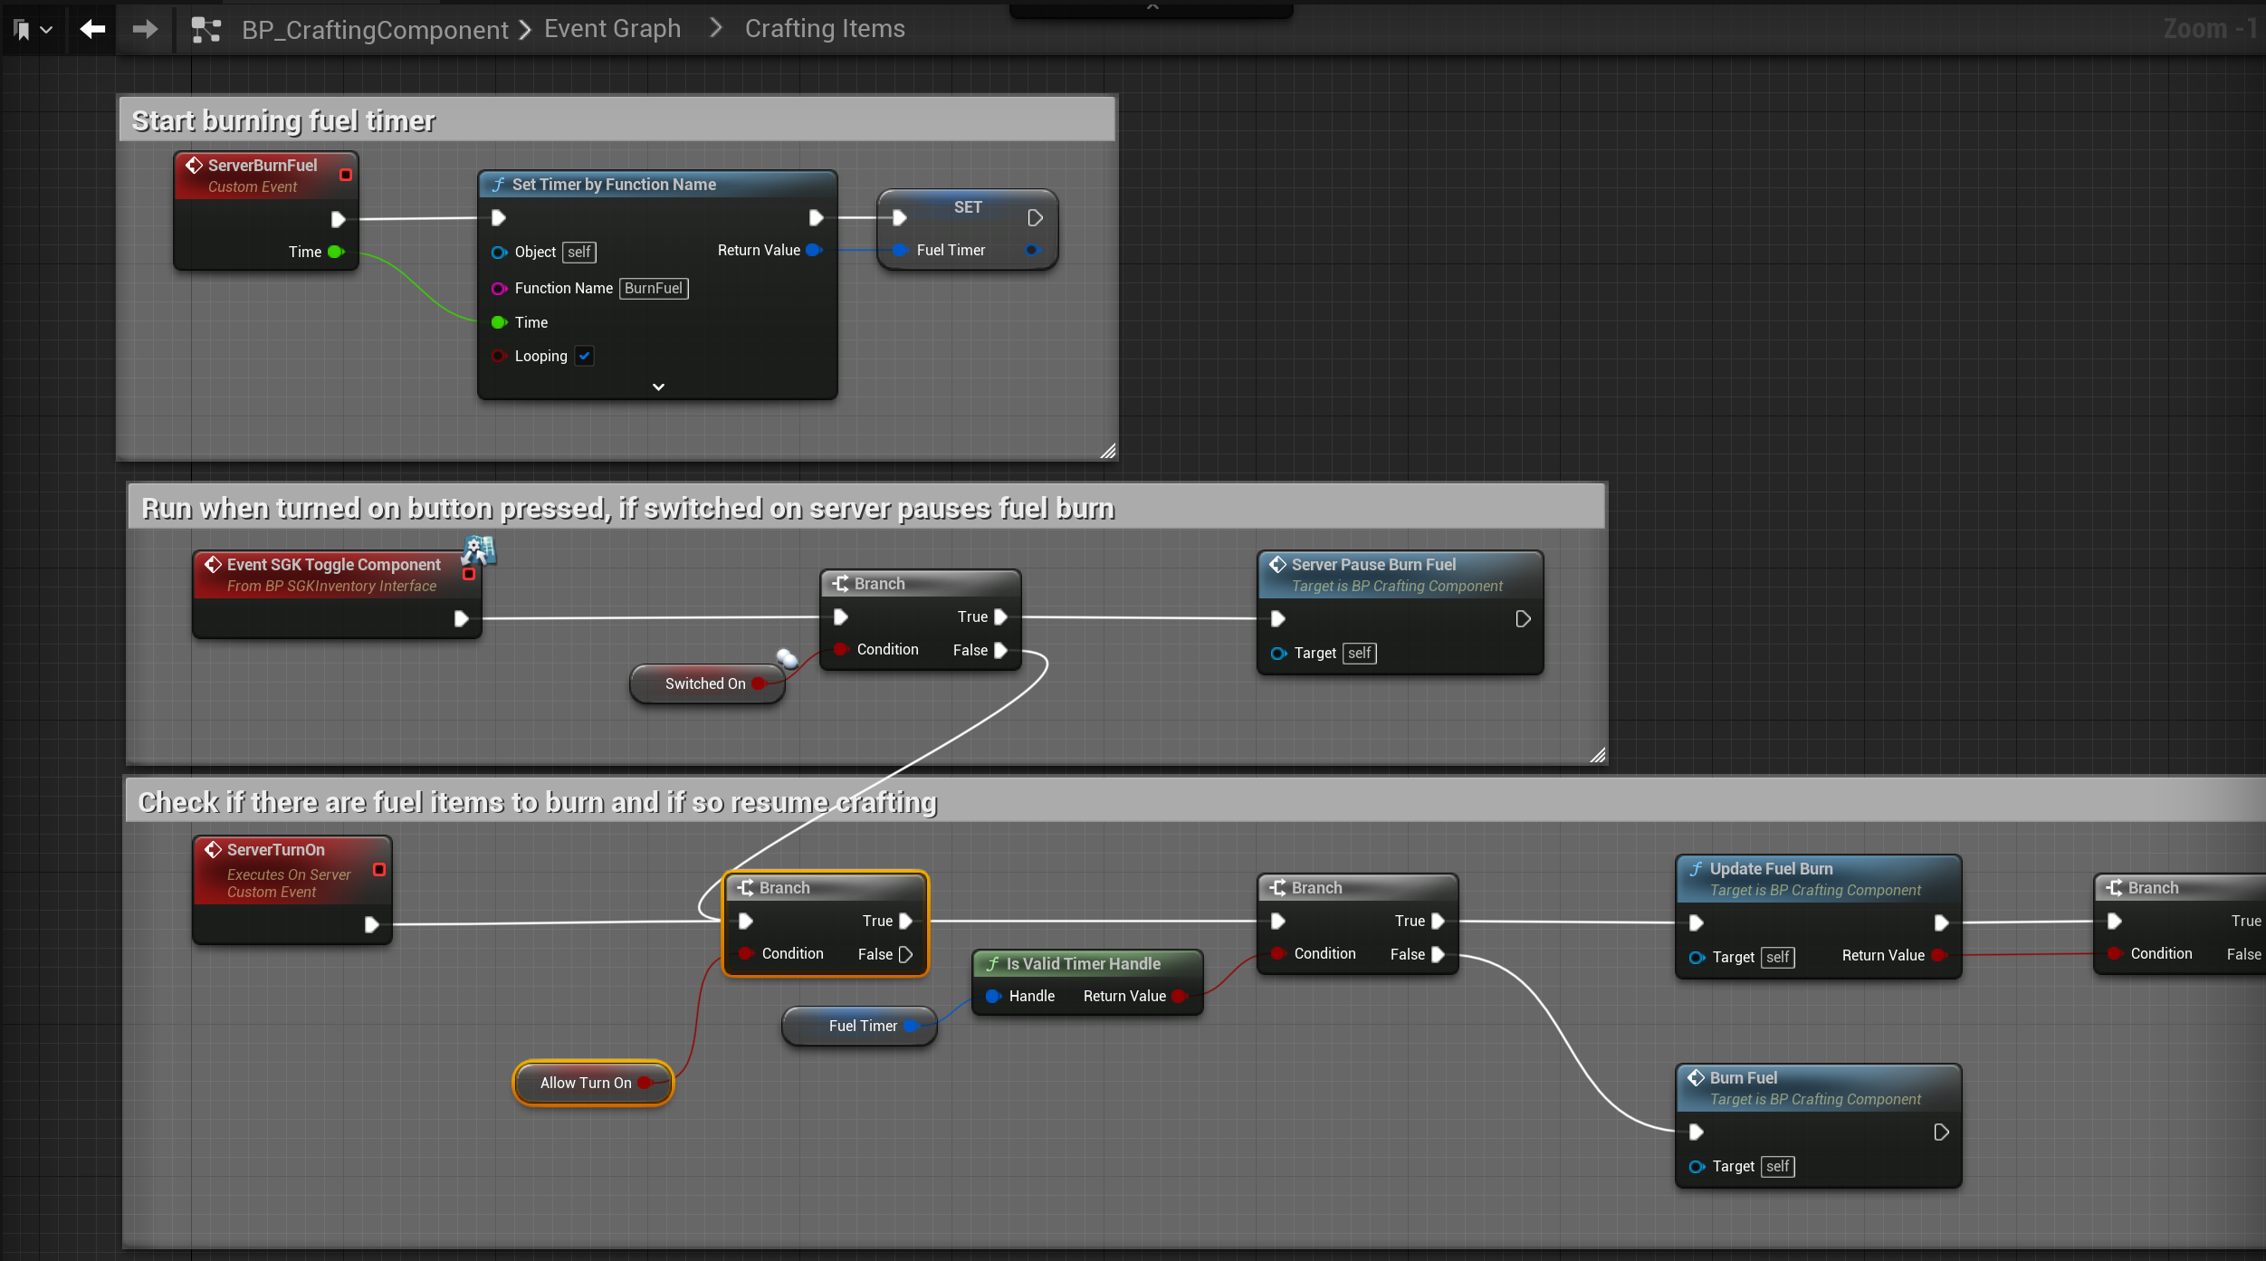This screenshot has width=2266, height=1261.
Task: Toggle the Looping checkbox
Action: click(585, 356)
